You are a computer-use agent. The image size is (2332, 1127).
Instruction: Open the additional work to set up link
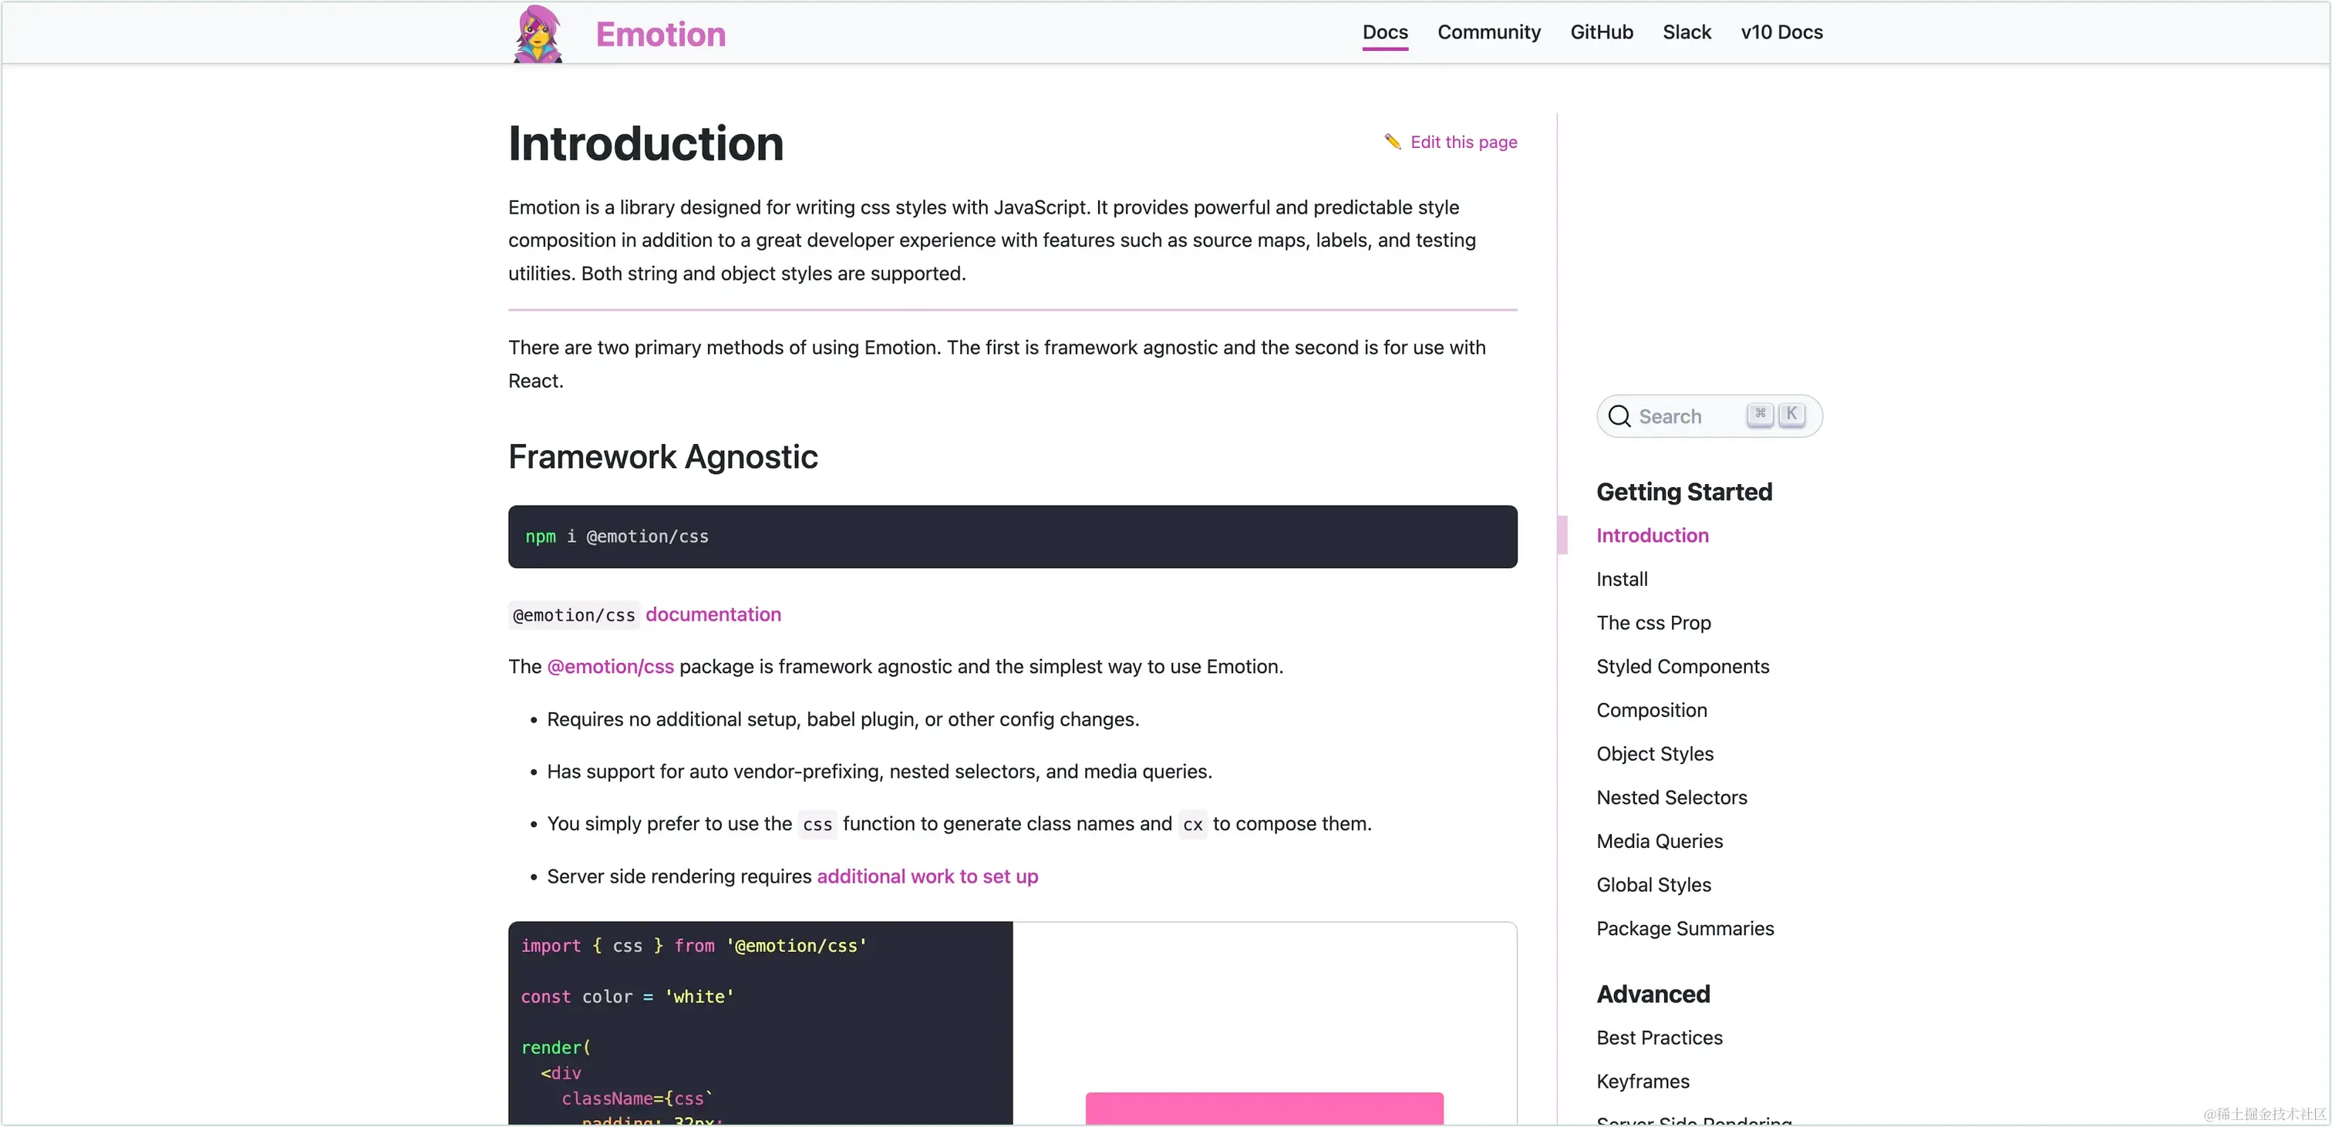point(927,877)
